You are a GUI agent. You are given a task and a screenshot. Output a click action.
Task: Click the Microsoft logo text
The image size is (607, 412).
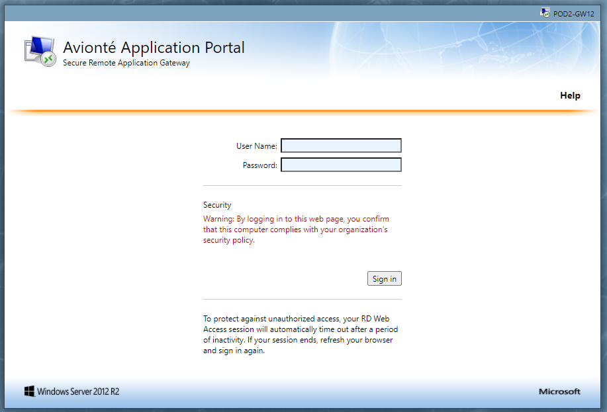[559, 391]
